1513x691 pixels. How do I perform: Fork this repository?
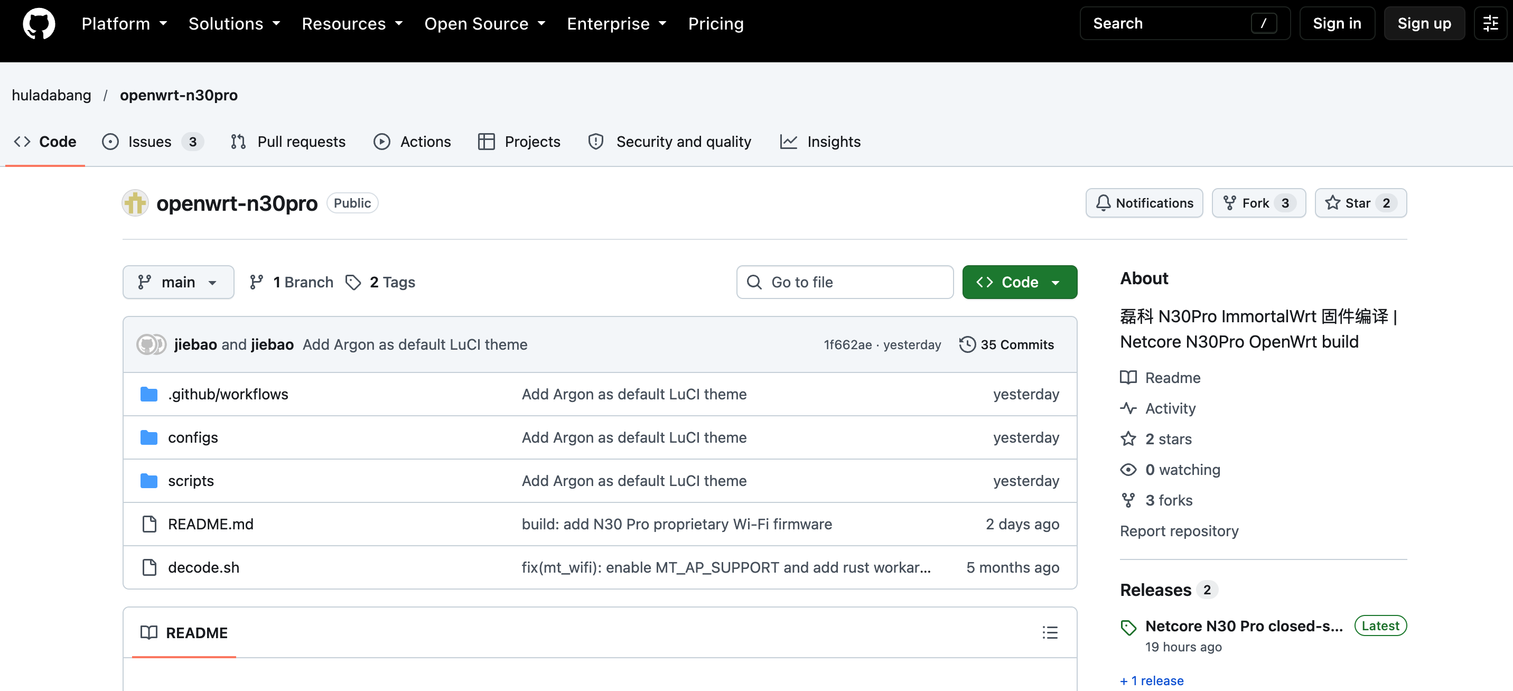point(1259,203)
